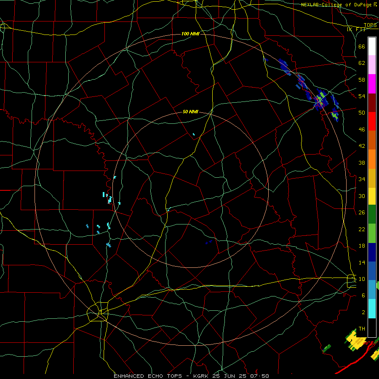
Task: Click the black TH band of the legend
Action: coord(372,328)
